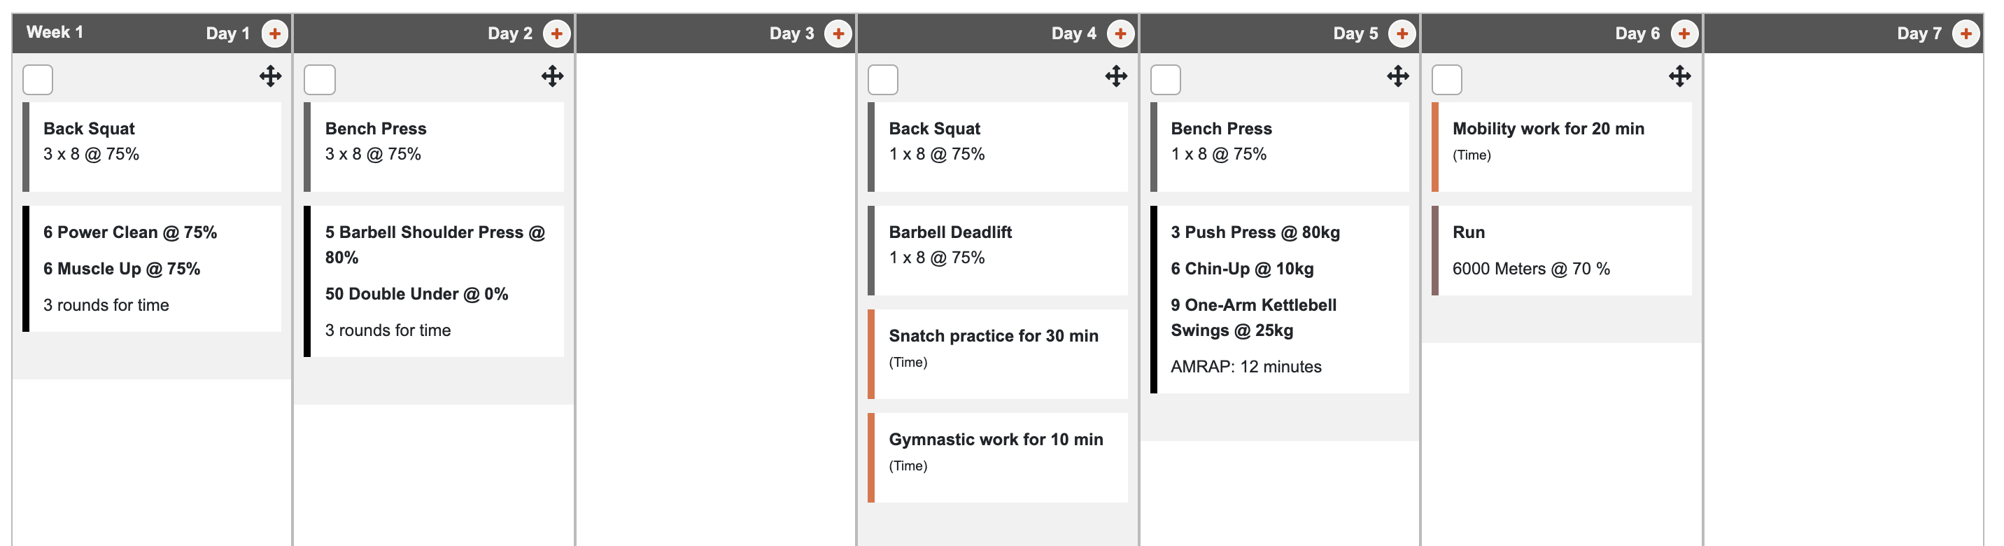Check the Day 6 workout checkbox
This screenshot has height=546, width=2004.
[x=1448, y=78]
